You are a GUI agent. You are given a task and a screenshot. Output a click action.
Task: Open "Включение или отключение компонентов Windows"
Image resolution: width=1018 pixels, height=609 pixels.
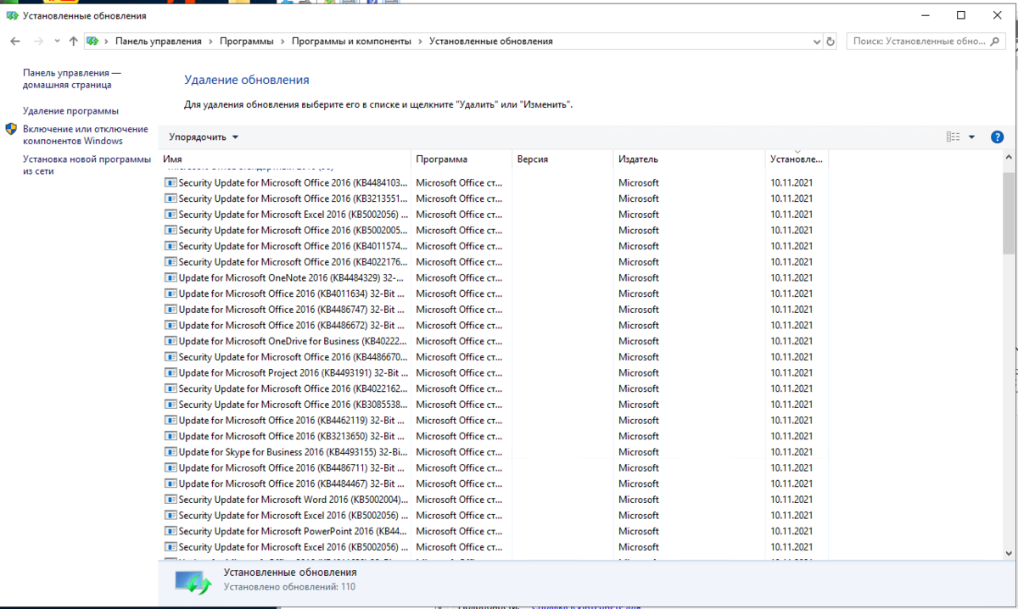[x=85, y=135]
